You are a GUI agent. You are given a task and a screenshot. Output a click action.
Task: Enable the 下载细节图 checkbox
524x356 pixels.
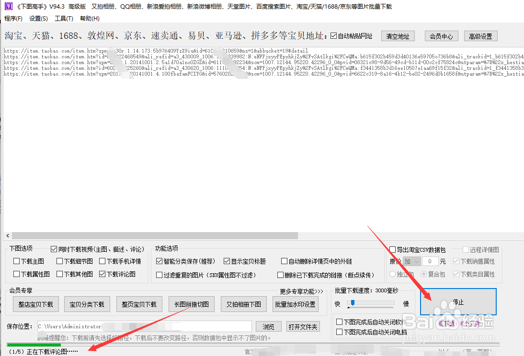(x=59, y=261)
